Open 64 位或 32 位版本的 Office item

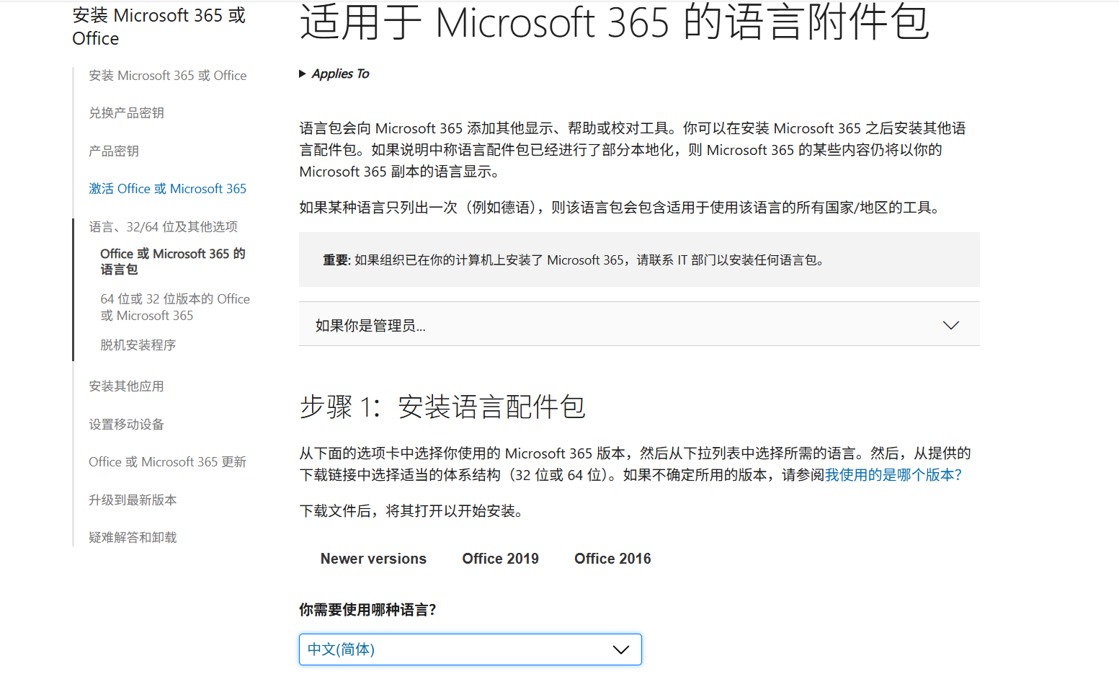[175, 307]
